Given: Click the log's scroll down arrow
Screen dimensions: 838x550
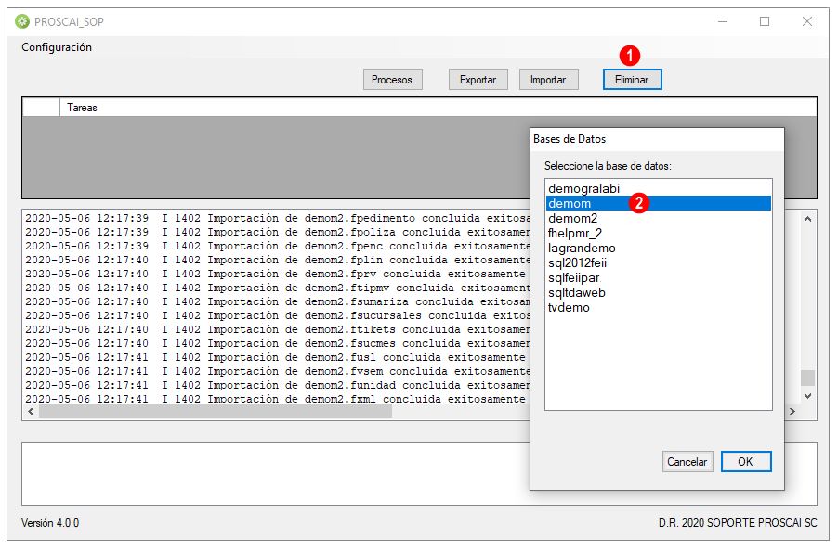Looking at the screenshot, I should coord(807,396).
